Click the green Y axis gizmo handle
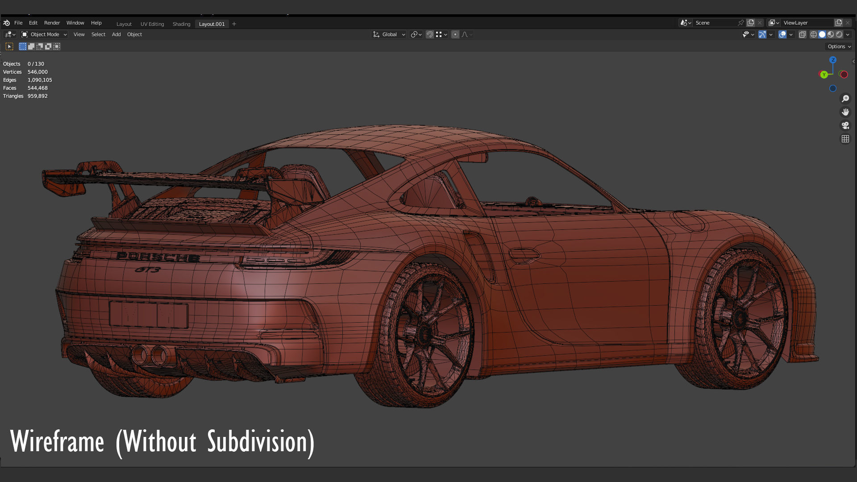Viewport: 857px width, 482px height. click(x=824, y=75)
